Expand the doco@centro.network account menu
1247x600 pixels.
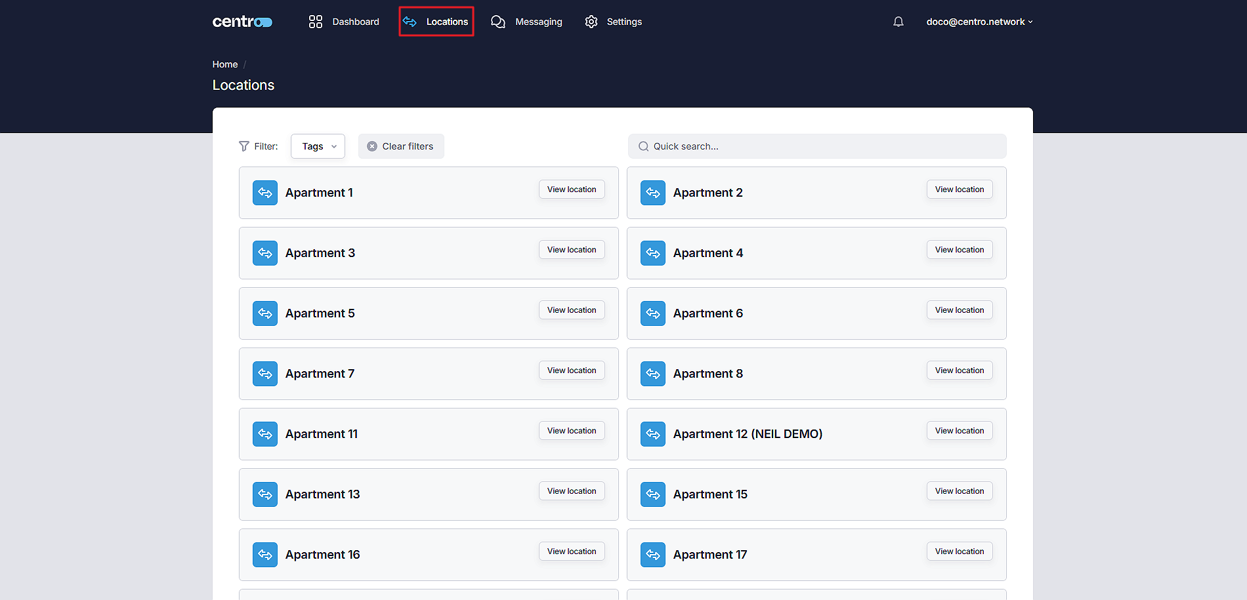coord(979,22)
